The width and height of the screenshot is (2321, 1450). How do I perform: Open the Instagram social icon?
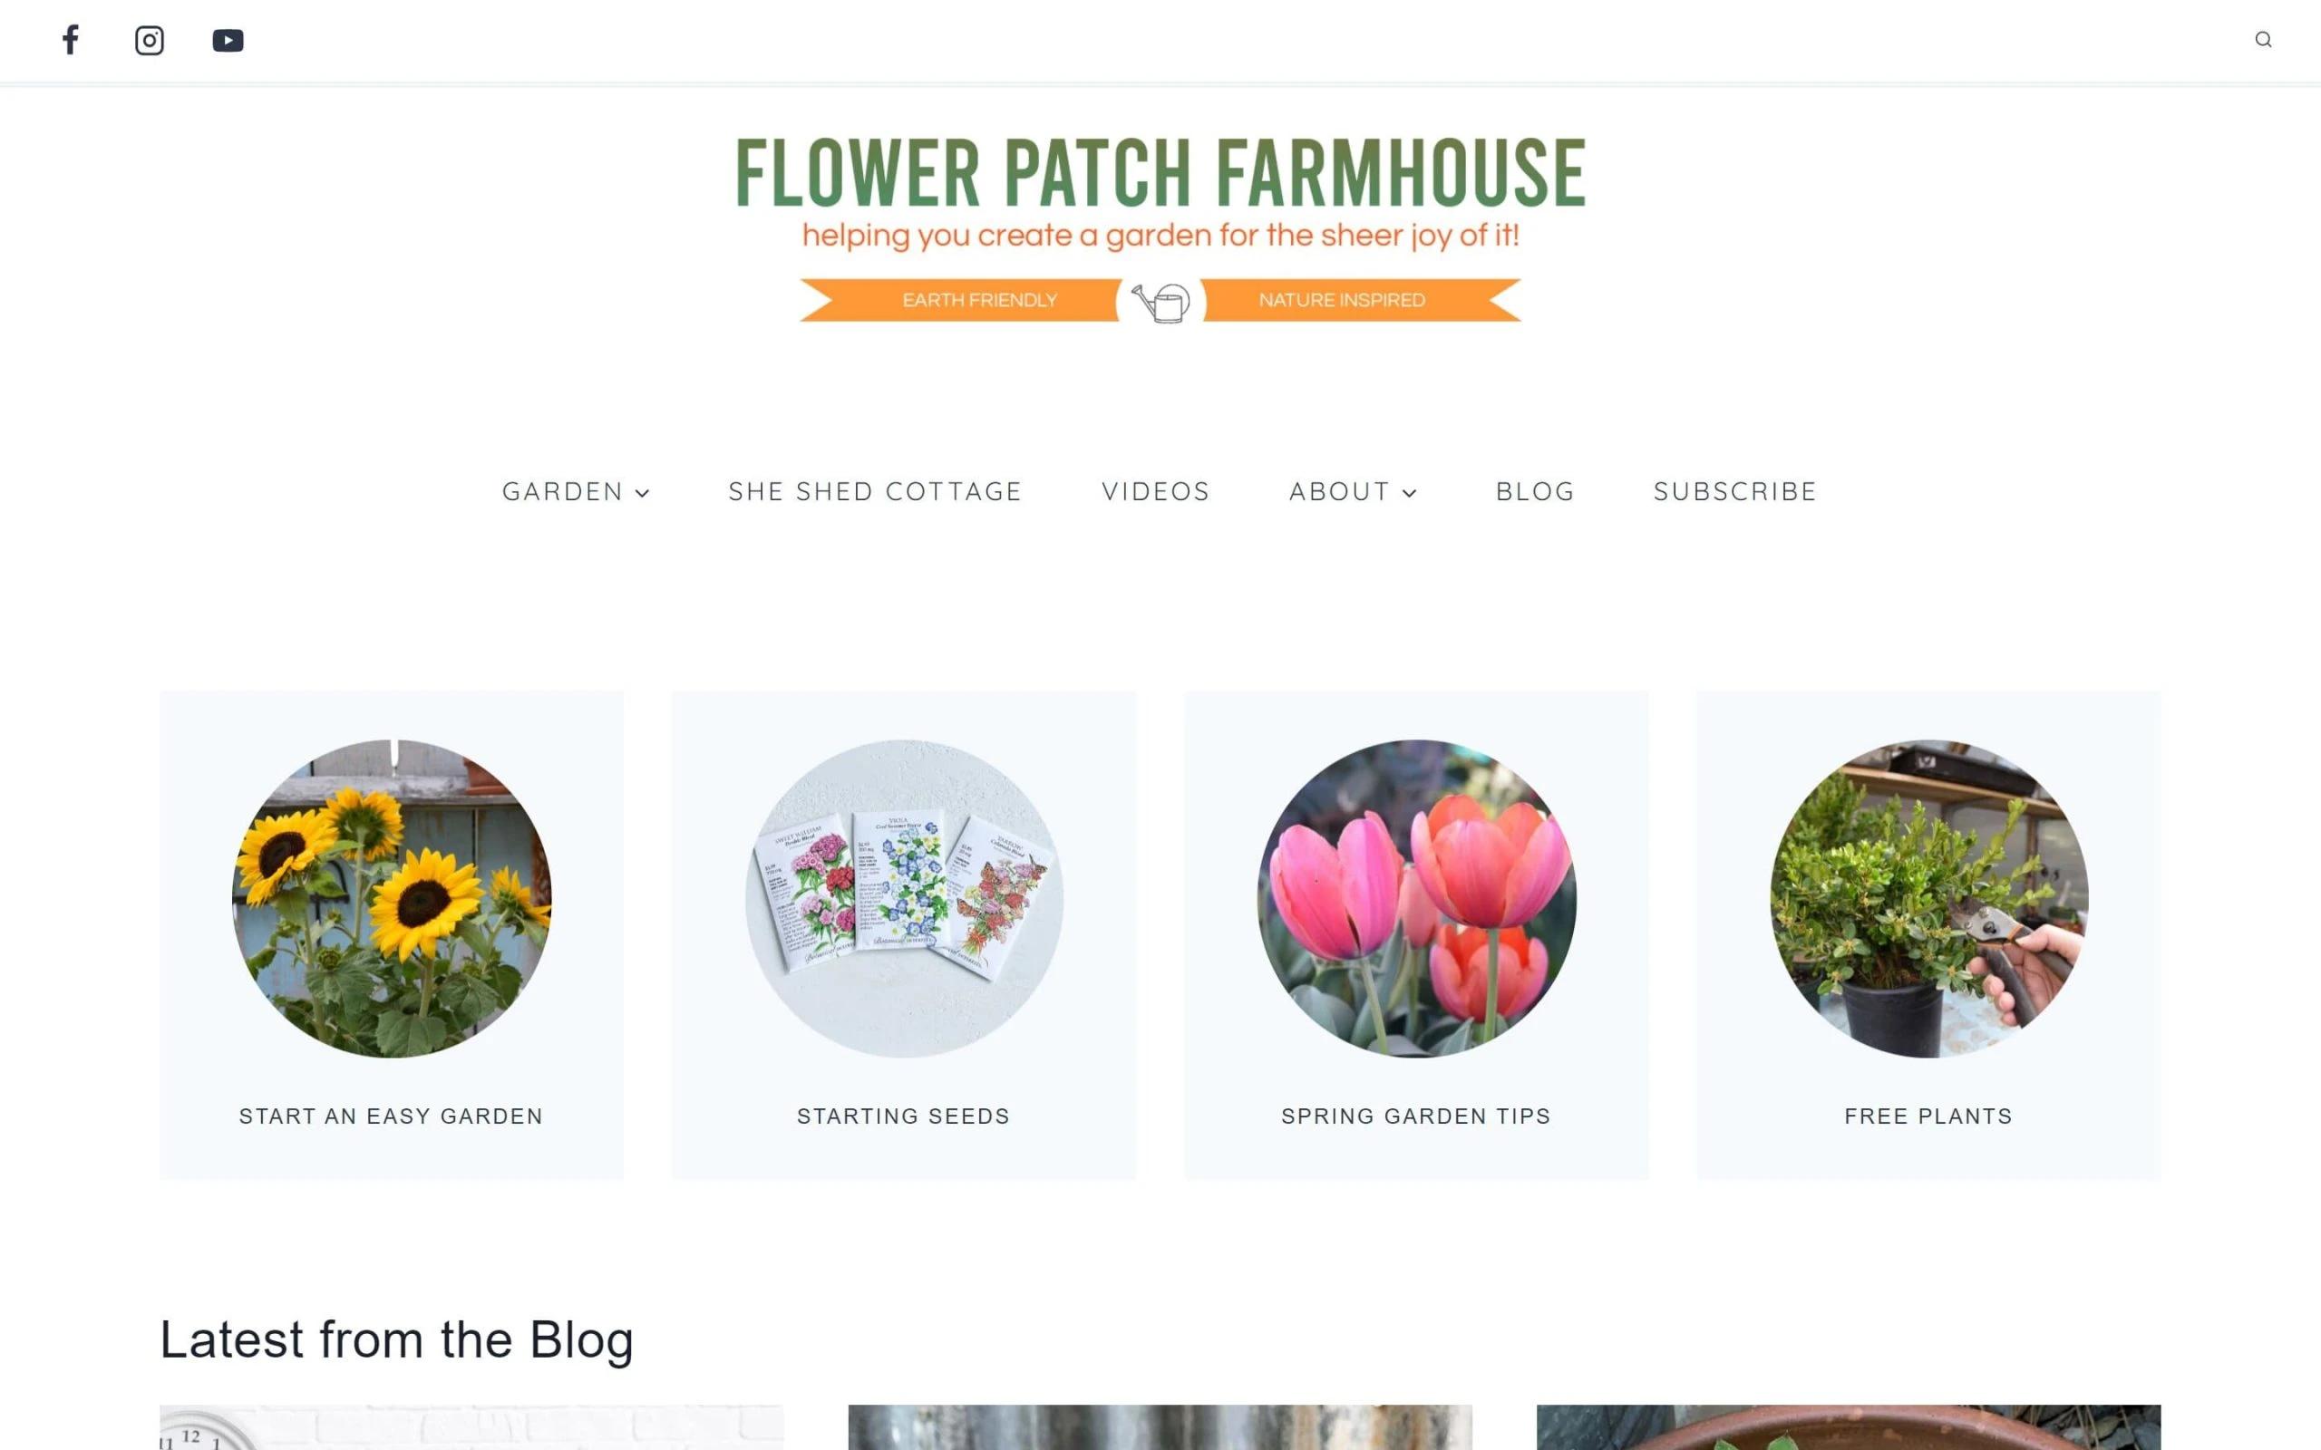pyautogui.click(x=149, y=40)
